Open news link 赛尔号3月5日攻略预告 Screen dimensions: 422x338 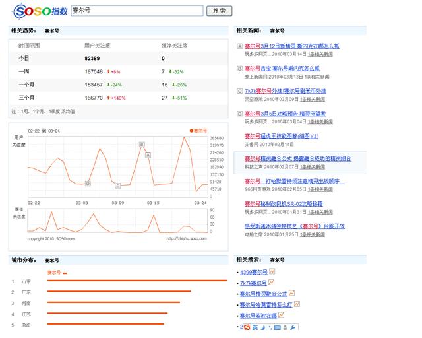(285, 114)
